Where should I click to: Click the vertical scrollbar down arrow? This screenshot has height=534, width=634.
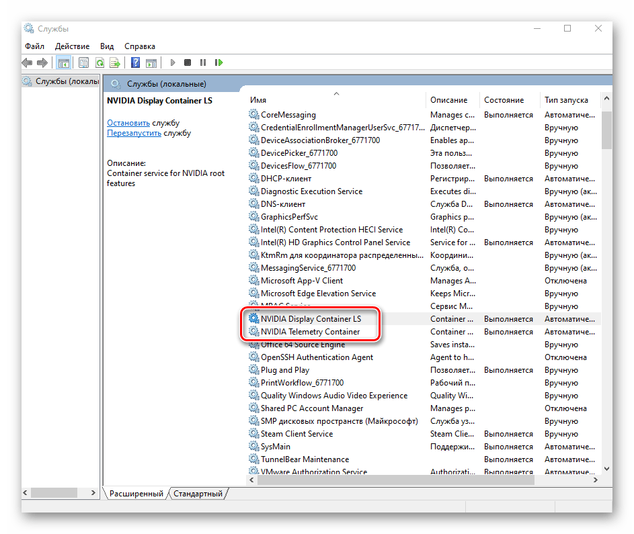(x=606, y=469)
